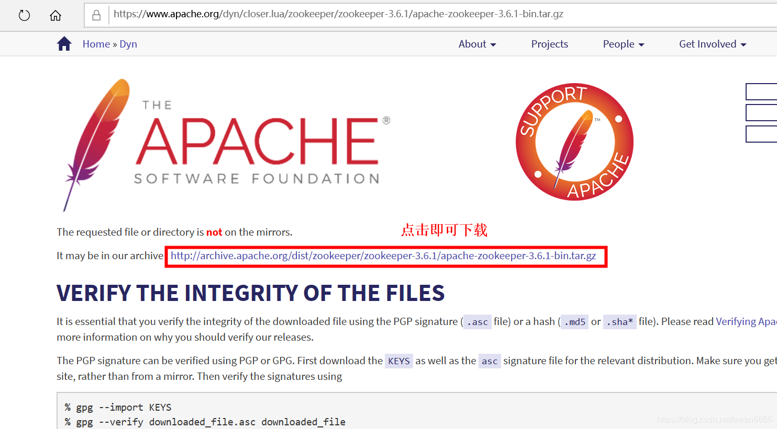Open the Home breadcrumb link
This screenshot has height=429, width=777.
(96, 44)
